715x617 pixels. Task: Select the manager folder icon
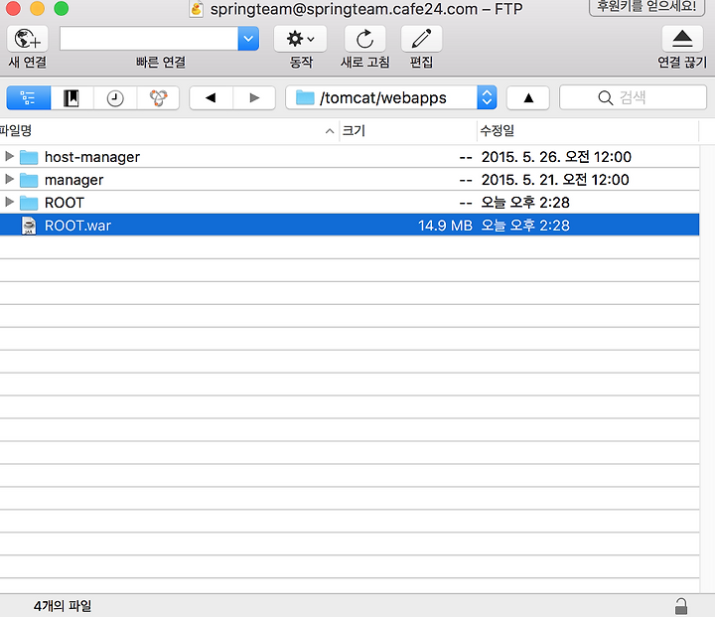(29, 180)
